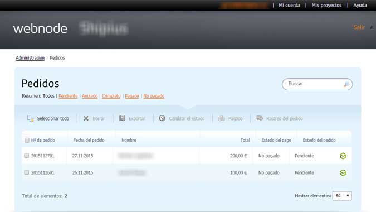This screenshot has width=376, height=212.
Task: Open order 2015112601 via green icon
Action: pos(343,172)
